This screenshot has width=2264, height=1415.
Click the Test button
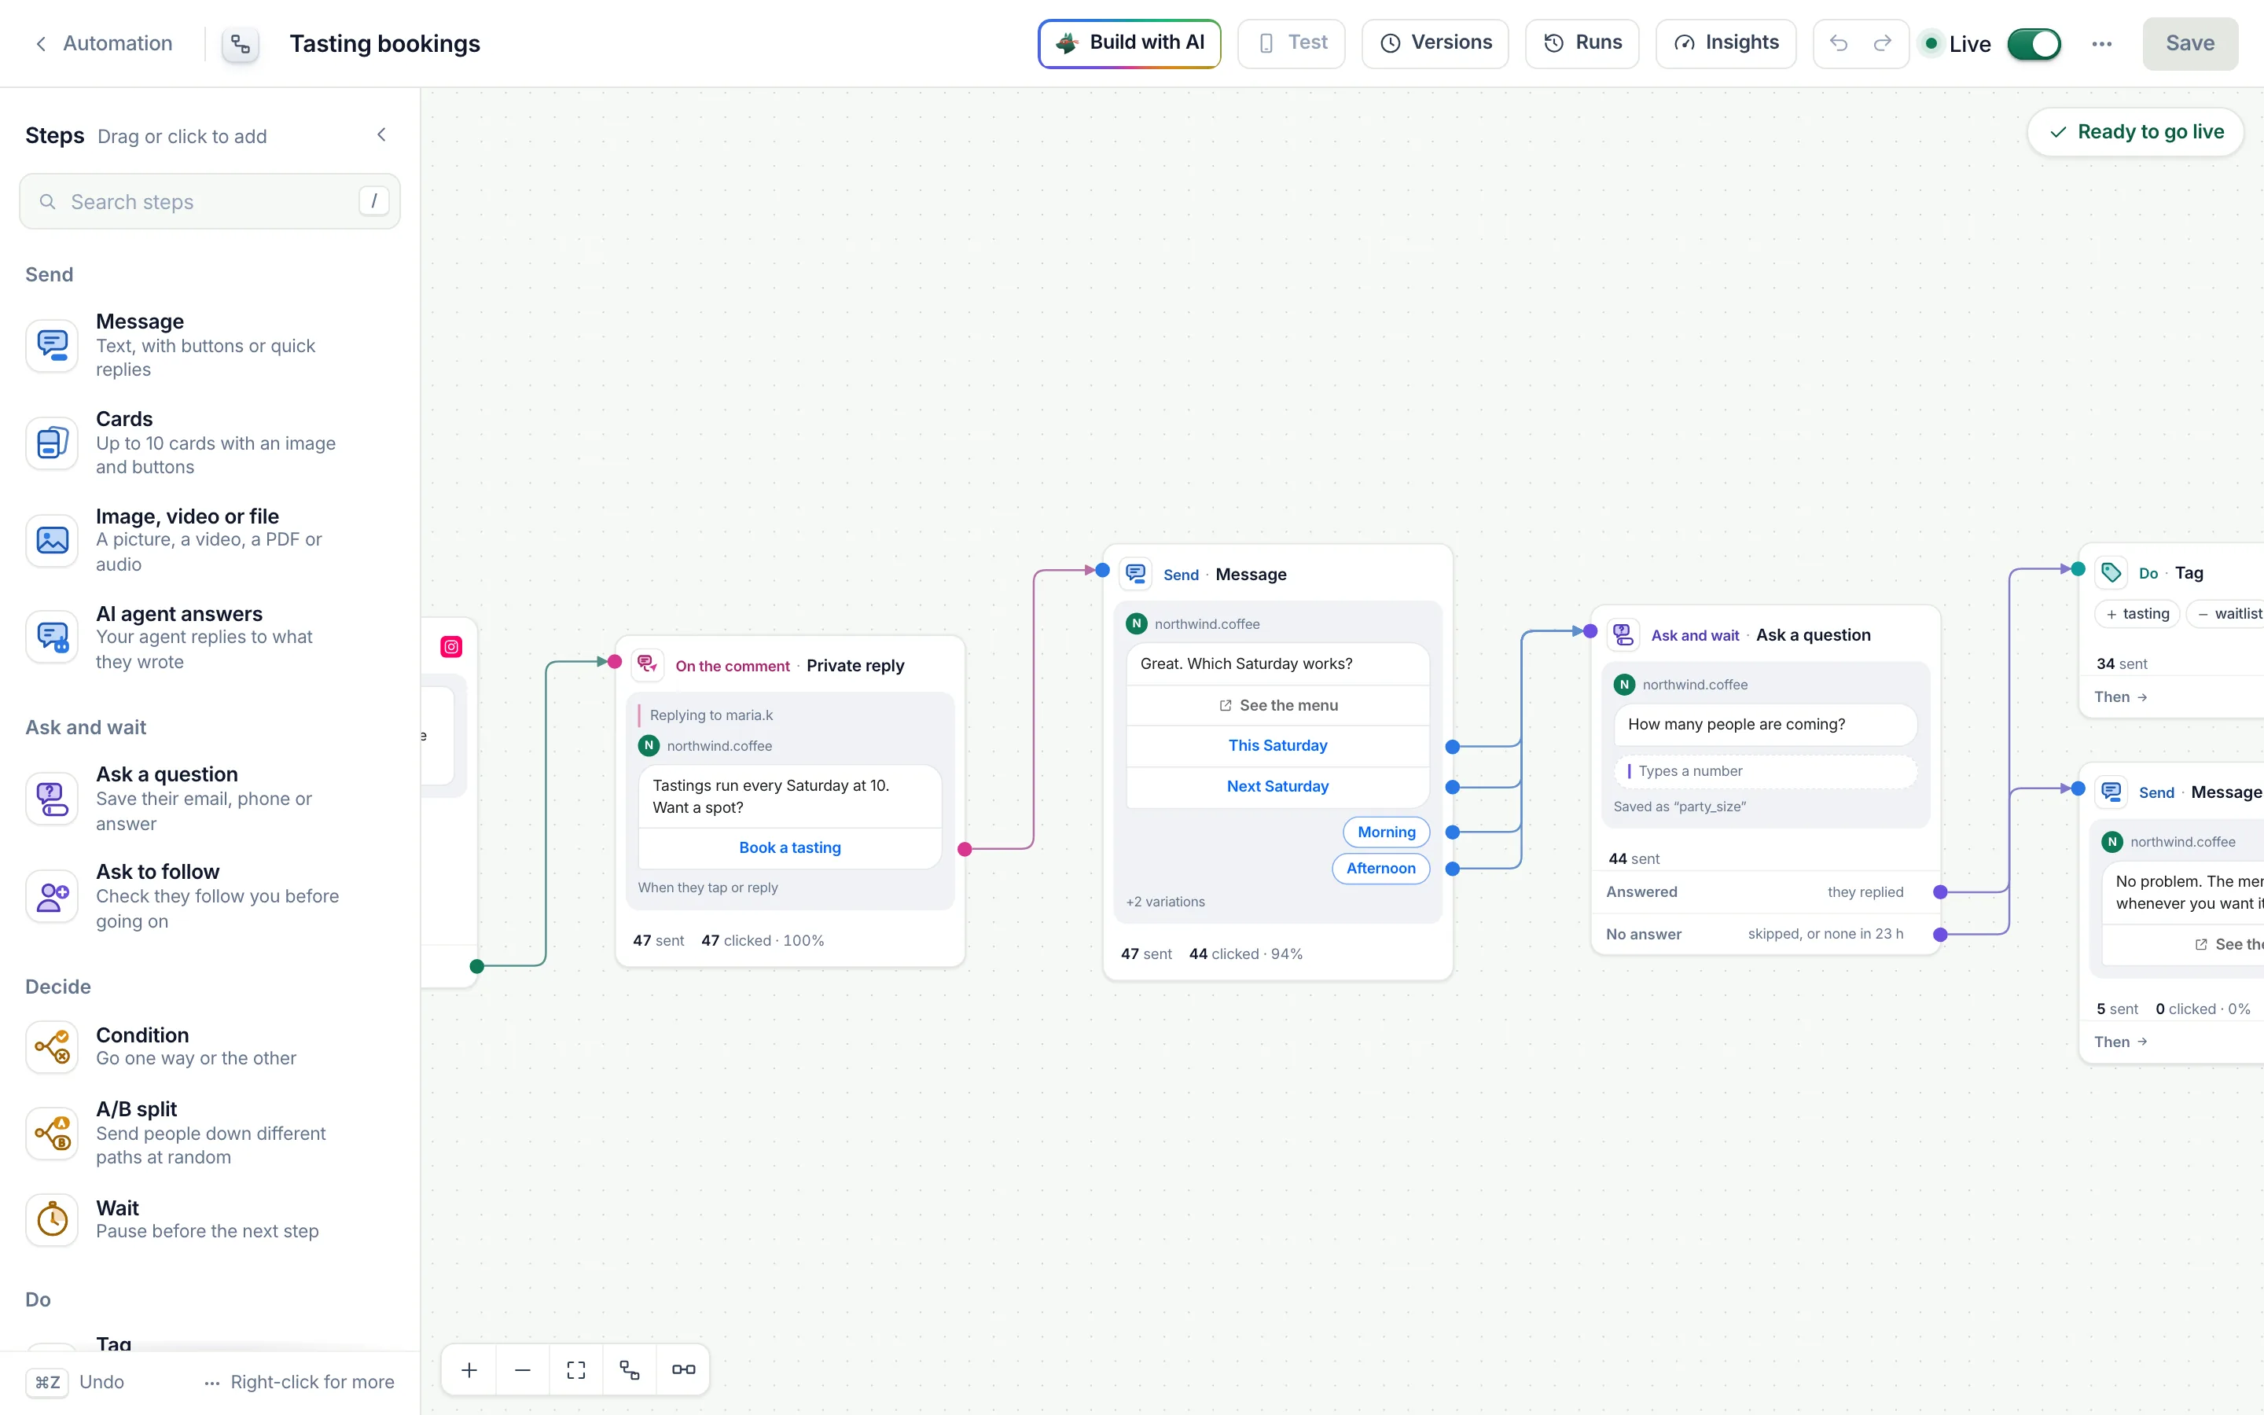[x=1291, y=43]
